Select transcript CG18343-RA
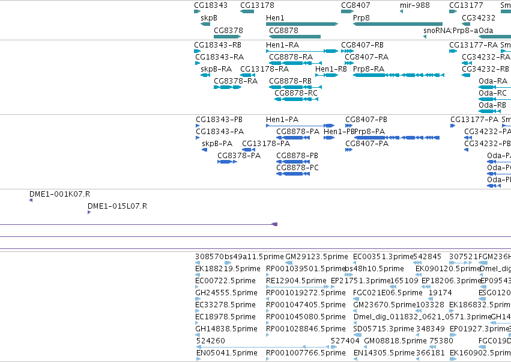Screen dimensions: 511x362 pos(198,63)
